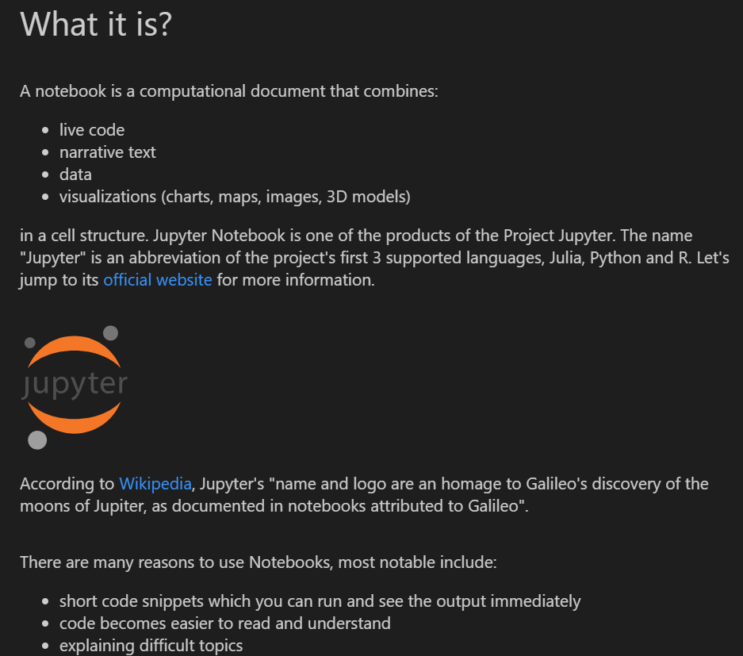Click the 'There are many reasons' sentence
The width and height of the screenshot is (743, 656).
pyautogui.click(x=259, y=562)
